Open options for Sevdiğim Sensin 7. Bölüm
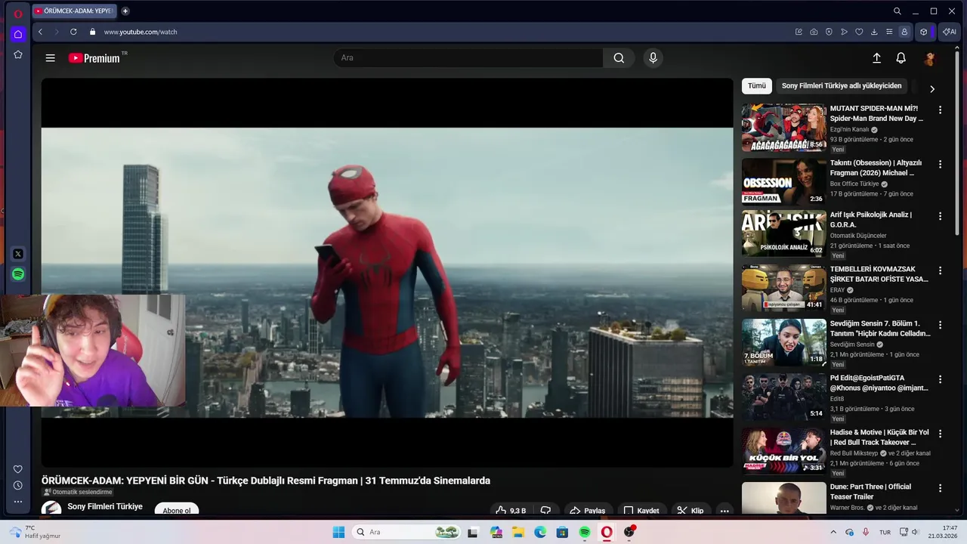The width and height of the screenshot is (967, 544). click(x=940, y=325)
